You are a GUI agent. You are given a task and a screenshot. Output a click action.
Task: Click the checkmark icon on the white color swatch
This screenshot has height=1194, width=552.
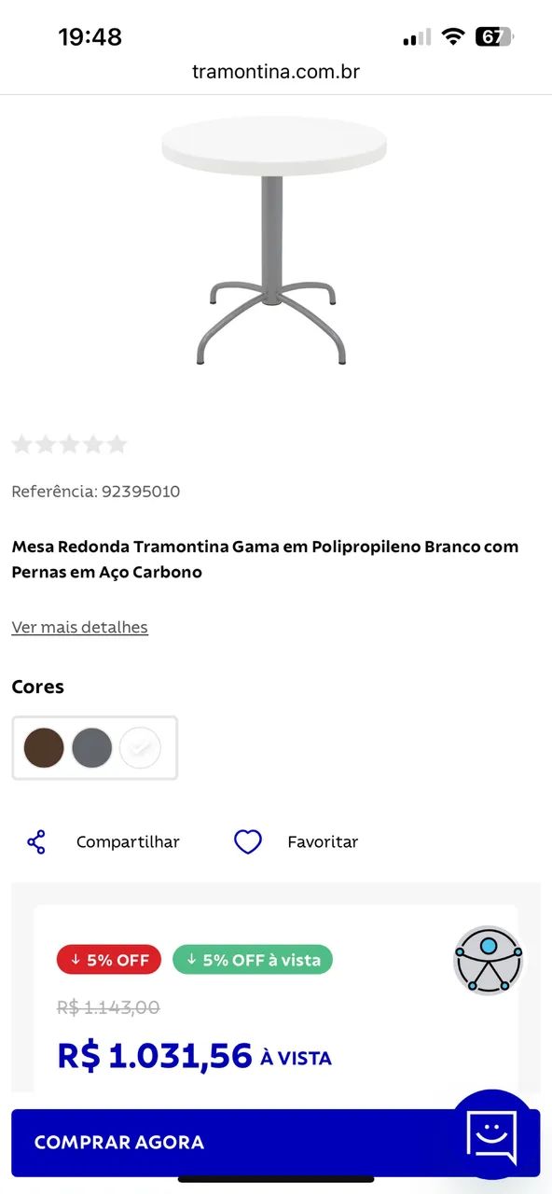tap(141, 747)
